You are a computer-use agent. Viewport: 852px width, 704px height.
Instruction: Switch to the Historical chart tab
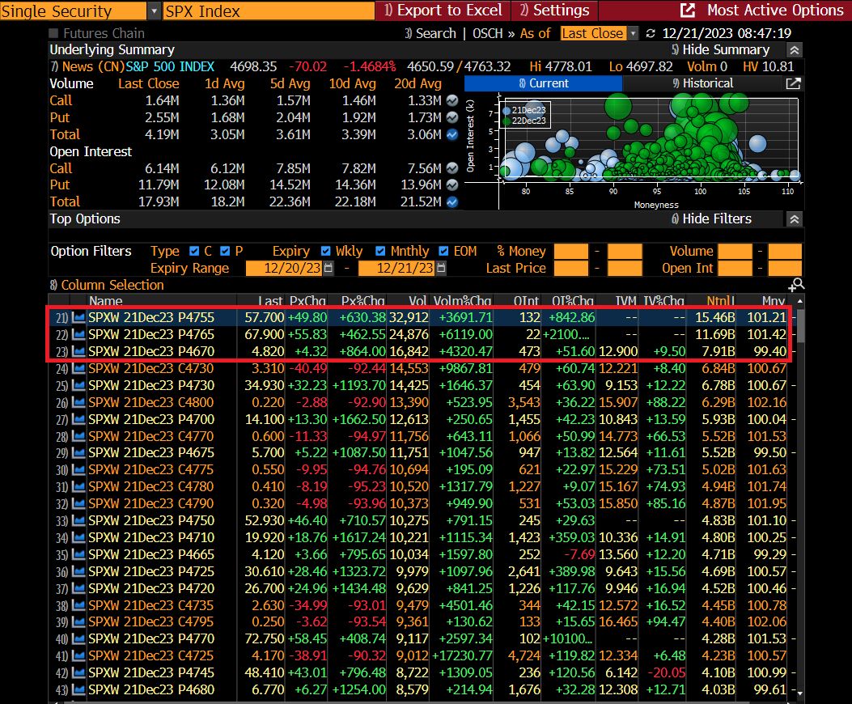[x=702, y=83]
